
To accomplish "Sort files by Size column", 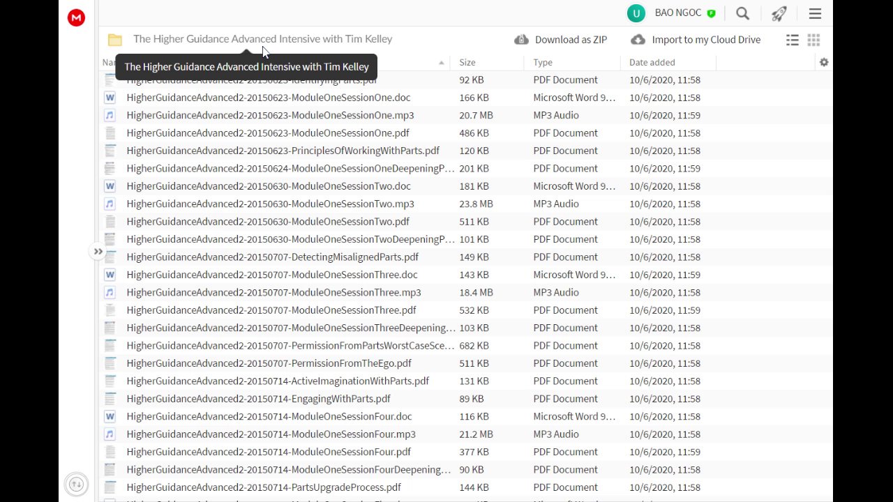I will (467, 62).
